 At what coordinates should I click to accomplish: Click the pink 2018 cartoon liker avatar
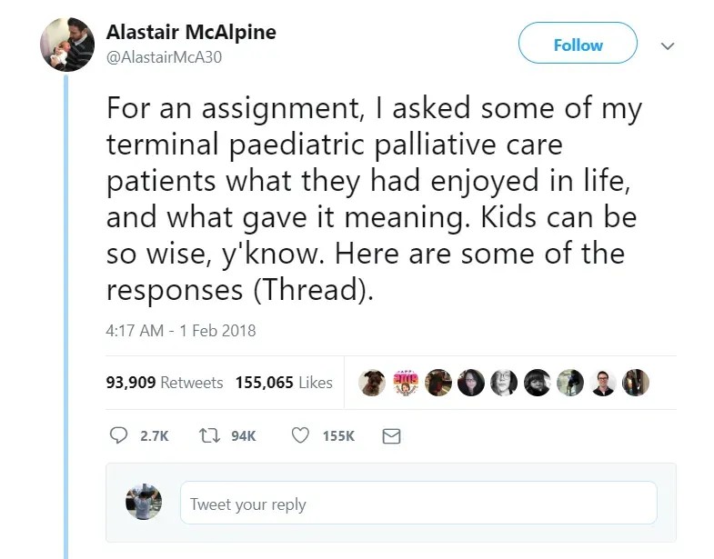click(404, 383)
